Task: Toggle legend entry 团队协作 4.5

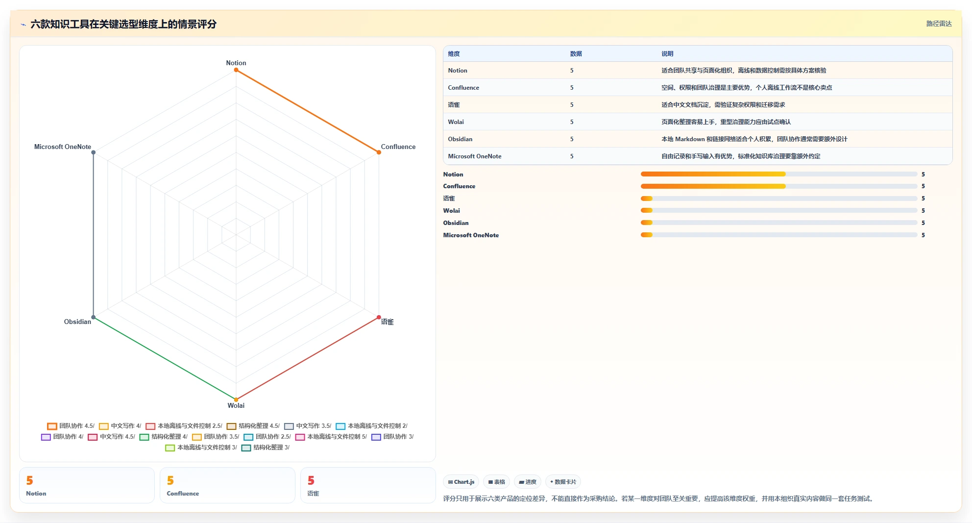Action: (x=71, y=426)
